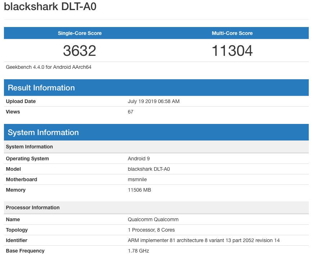Click the Base Frequency value 1.78 GHz
312x259 pixels.
coord(138,251)
